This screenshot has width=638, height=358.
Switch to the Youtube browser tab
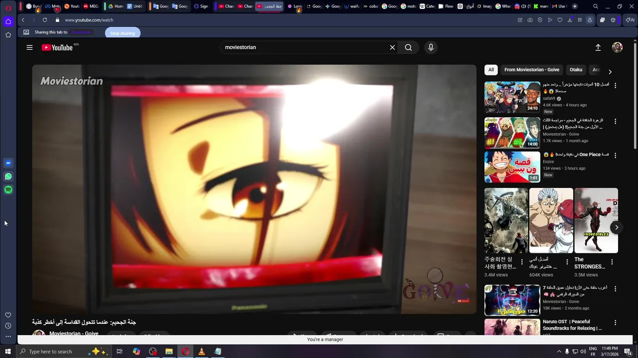click(x=72, y=6)
